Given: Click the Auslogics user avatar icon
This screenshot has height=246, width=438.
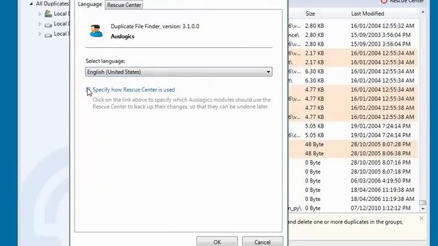Looking at the screenshot, I should pos(96,31).
